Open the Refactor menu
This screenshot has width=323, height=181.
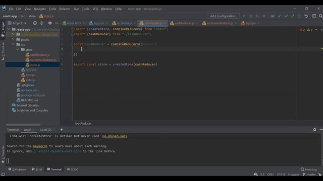coord(65,9)
